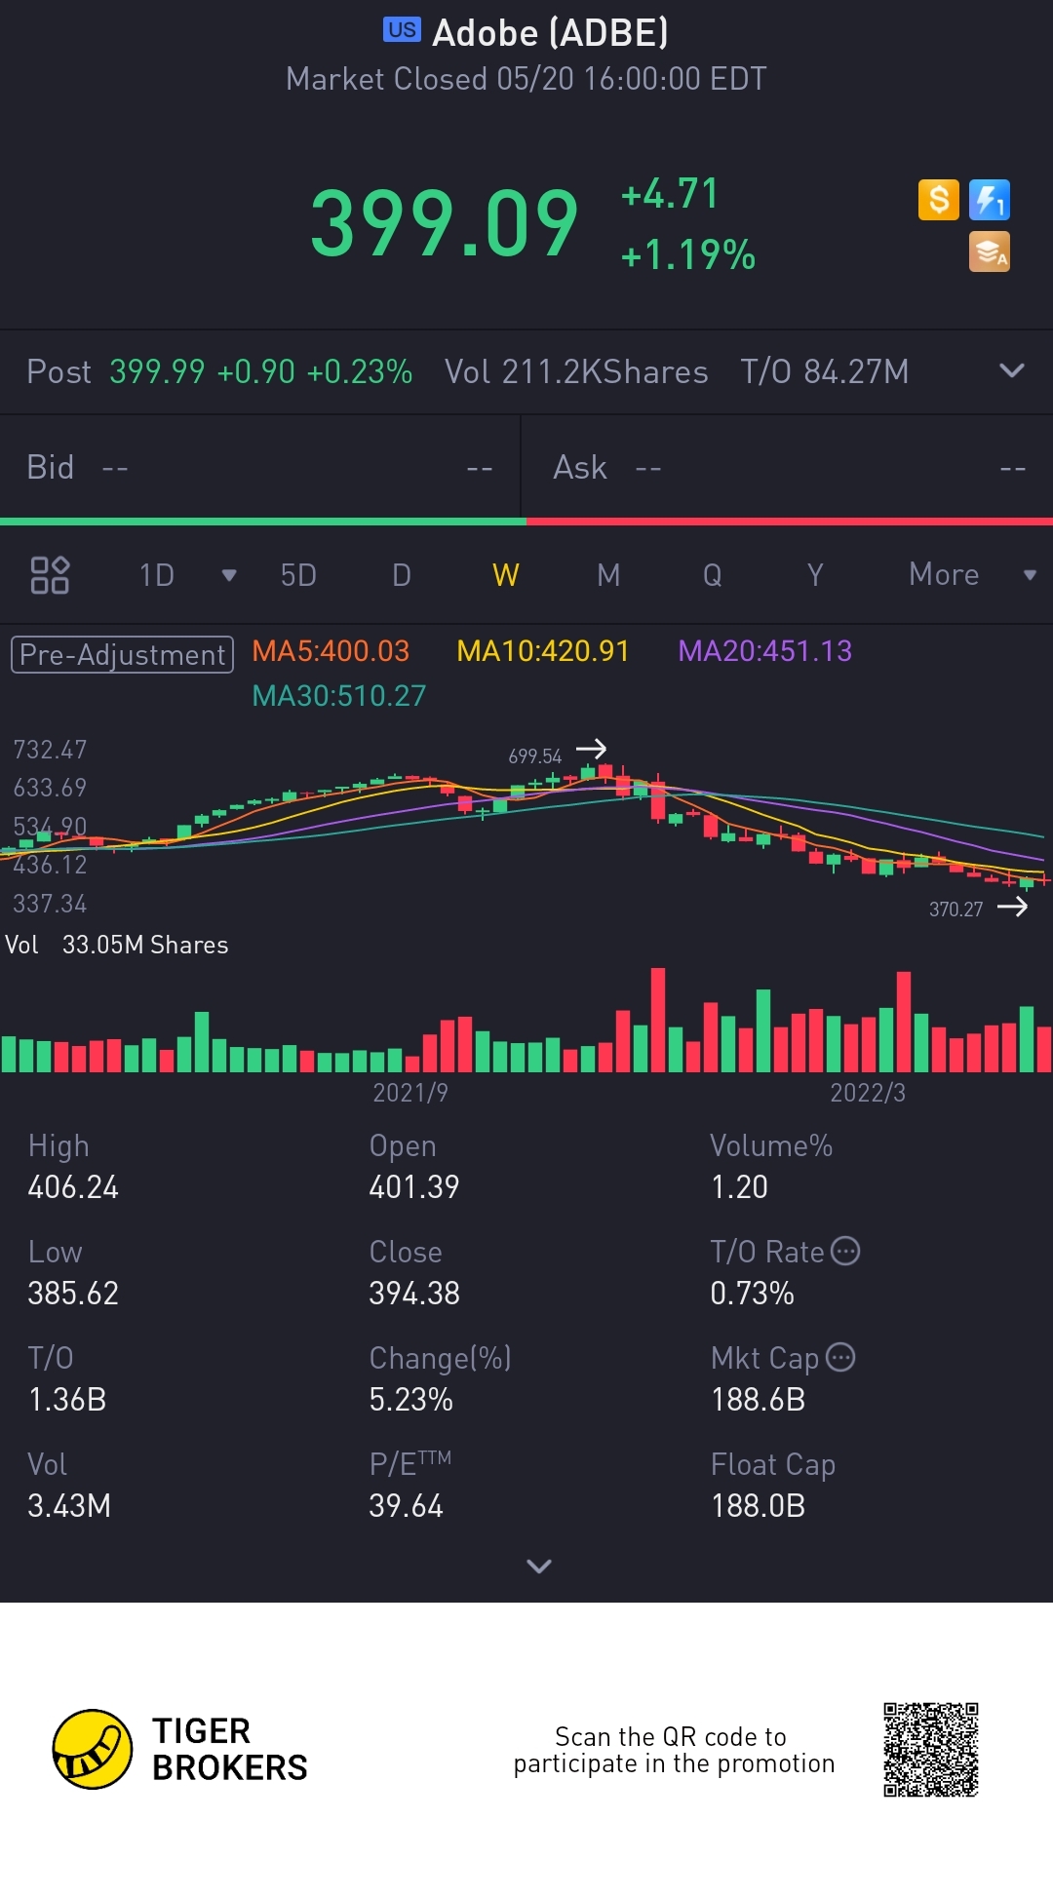This screenshot has width=1053, height=1897.
Task: Tap the T/O 1.36B value
Action: click(x=67, y=1400)
